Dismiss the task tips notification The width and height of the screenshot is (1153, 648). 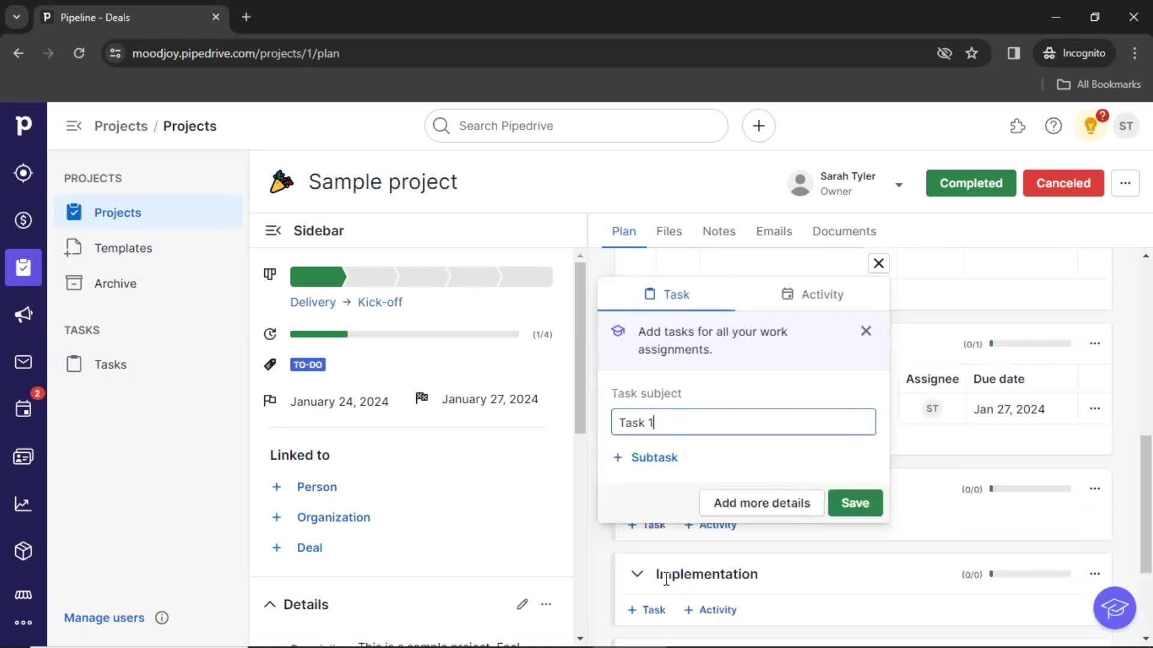tap(867, 331)
